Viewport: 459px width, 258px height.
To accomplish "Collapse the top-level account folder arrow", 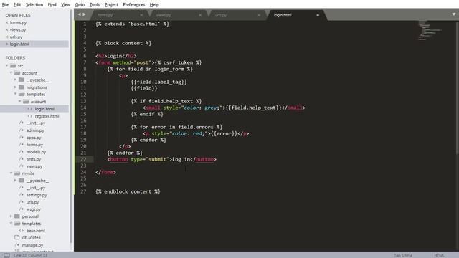I will tap(11, 73).
